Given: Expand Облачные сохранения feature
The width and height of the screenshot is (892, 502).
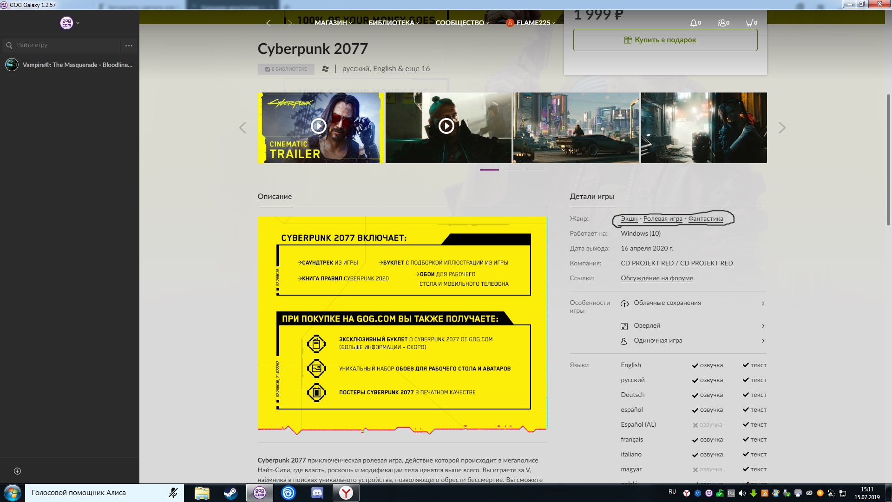Looking at the screenshot, I should [693, 303].
